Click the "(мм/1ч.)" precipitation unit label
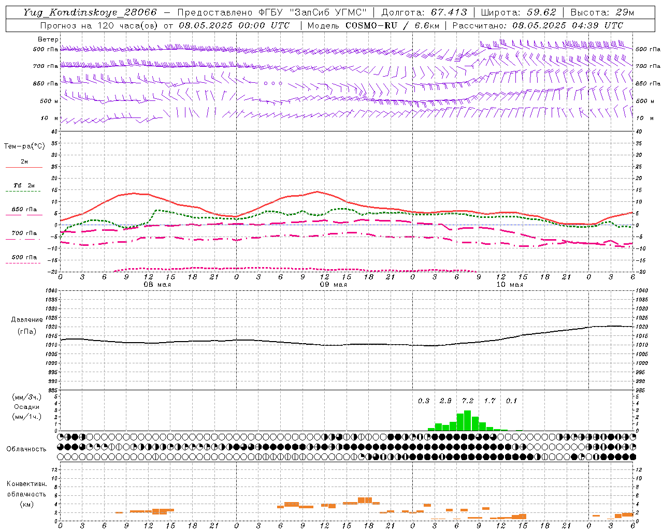The width and height of the screenshot is (663, 530). tap(27, 417)
